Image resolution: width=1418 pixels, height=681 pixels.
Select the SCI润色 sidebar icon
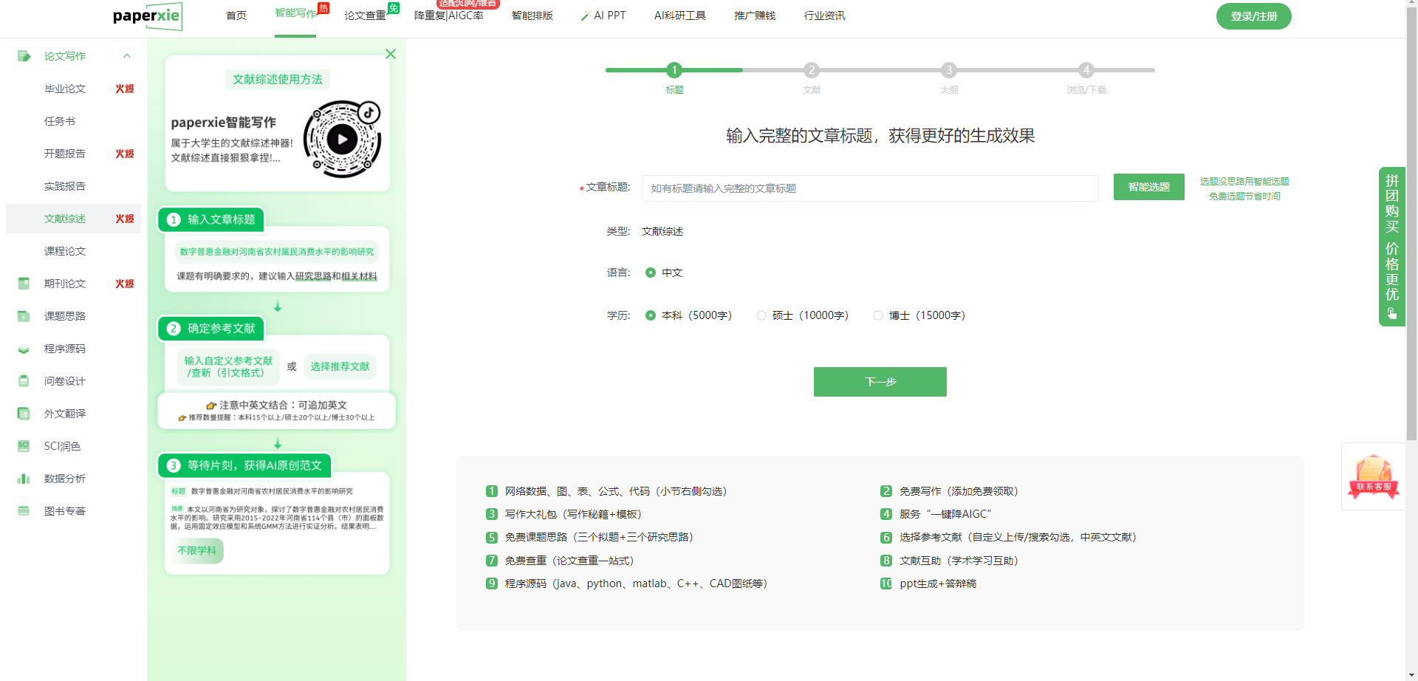[x=24, y=445]
